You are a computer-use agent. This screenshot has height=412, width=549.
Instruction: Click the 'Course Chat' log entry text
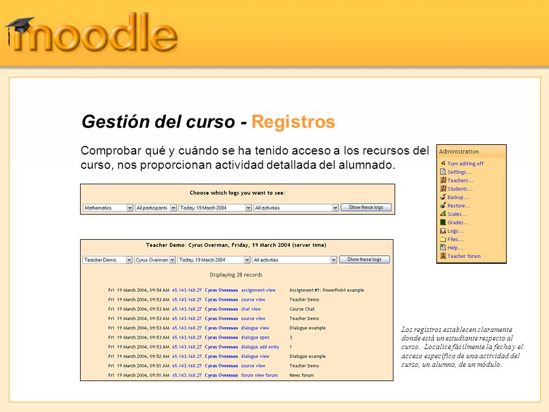[302, 309]
